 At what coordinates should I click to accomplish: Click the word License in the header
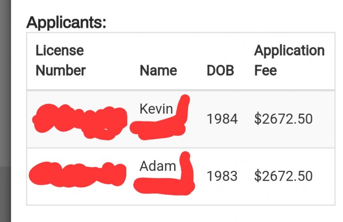pos(60,50)
